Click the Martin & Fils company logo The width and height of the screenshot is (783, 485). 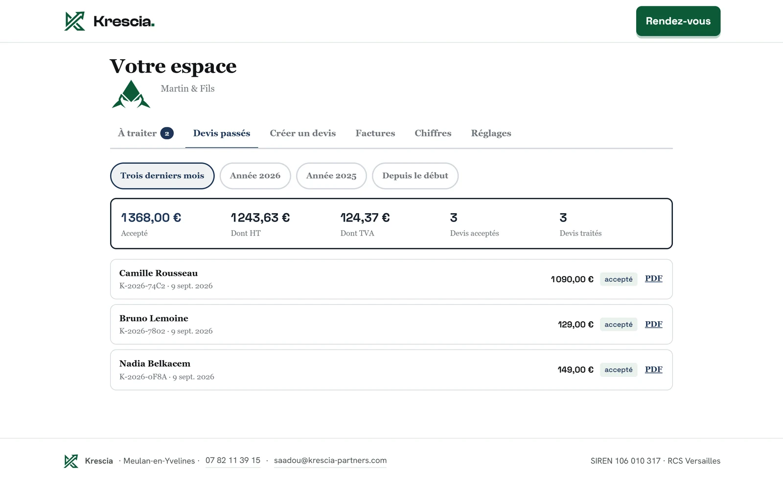pos(131,94)
